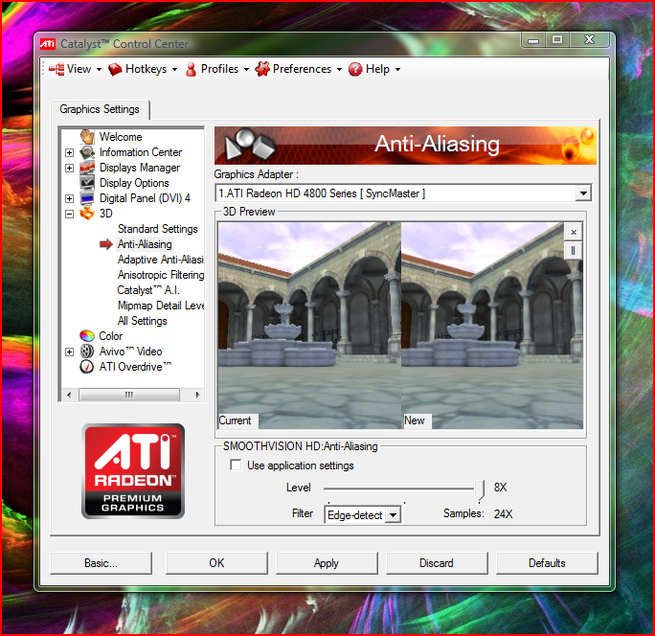Maximize the Catalyst Control Center window
Image resolution: width=655 pixels, height=636 pixels.
556,40
